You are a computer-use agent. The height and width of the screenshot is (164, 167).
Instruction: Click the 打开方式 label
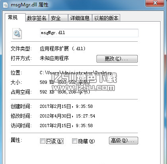tap(21, 58)
